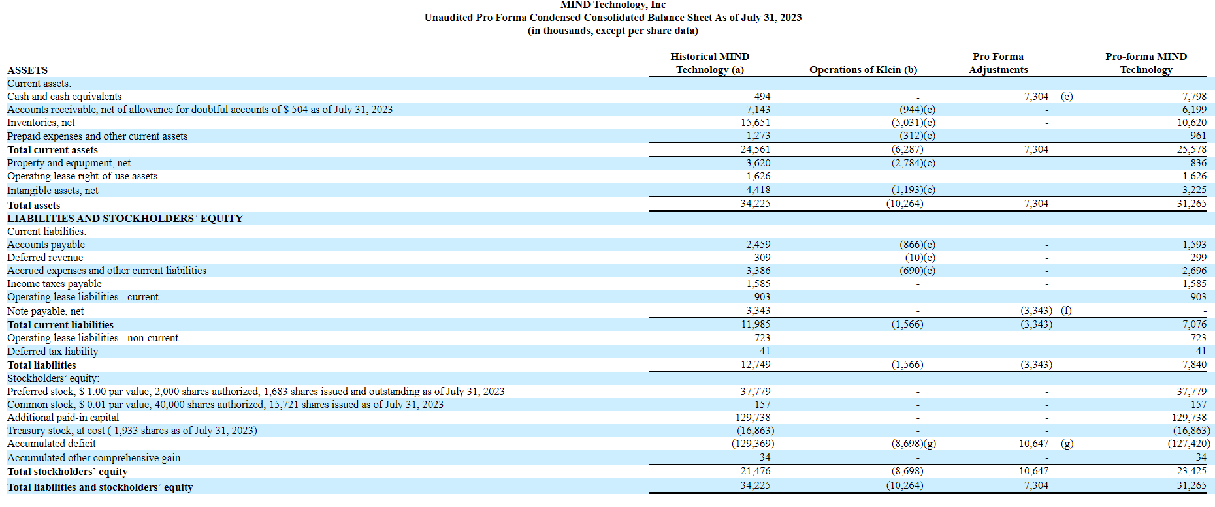Select the LIABILITIES AND STOCKHOLDERS' EQUITY heading
This screenshot has width=1215, height=507.
125,219
